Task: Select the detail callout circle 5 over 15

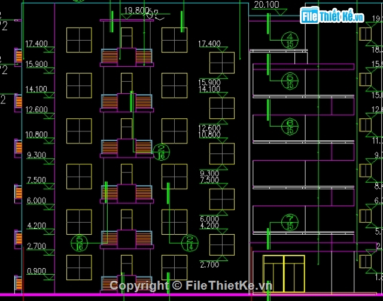Action: click(x=290, y=81)
